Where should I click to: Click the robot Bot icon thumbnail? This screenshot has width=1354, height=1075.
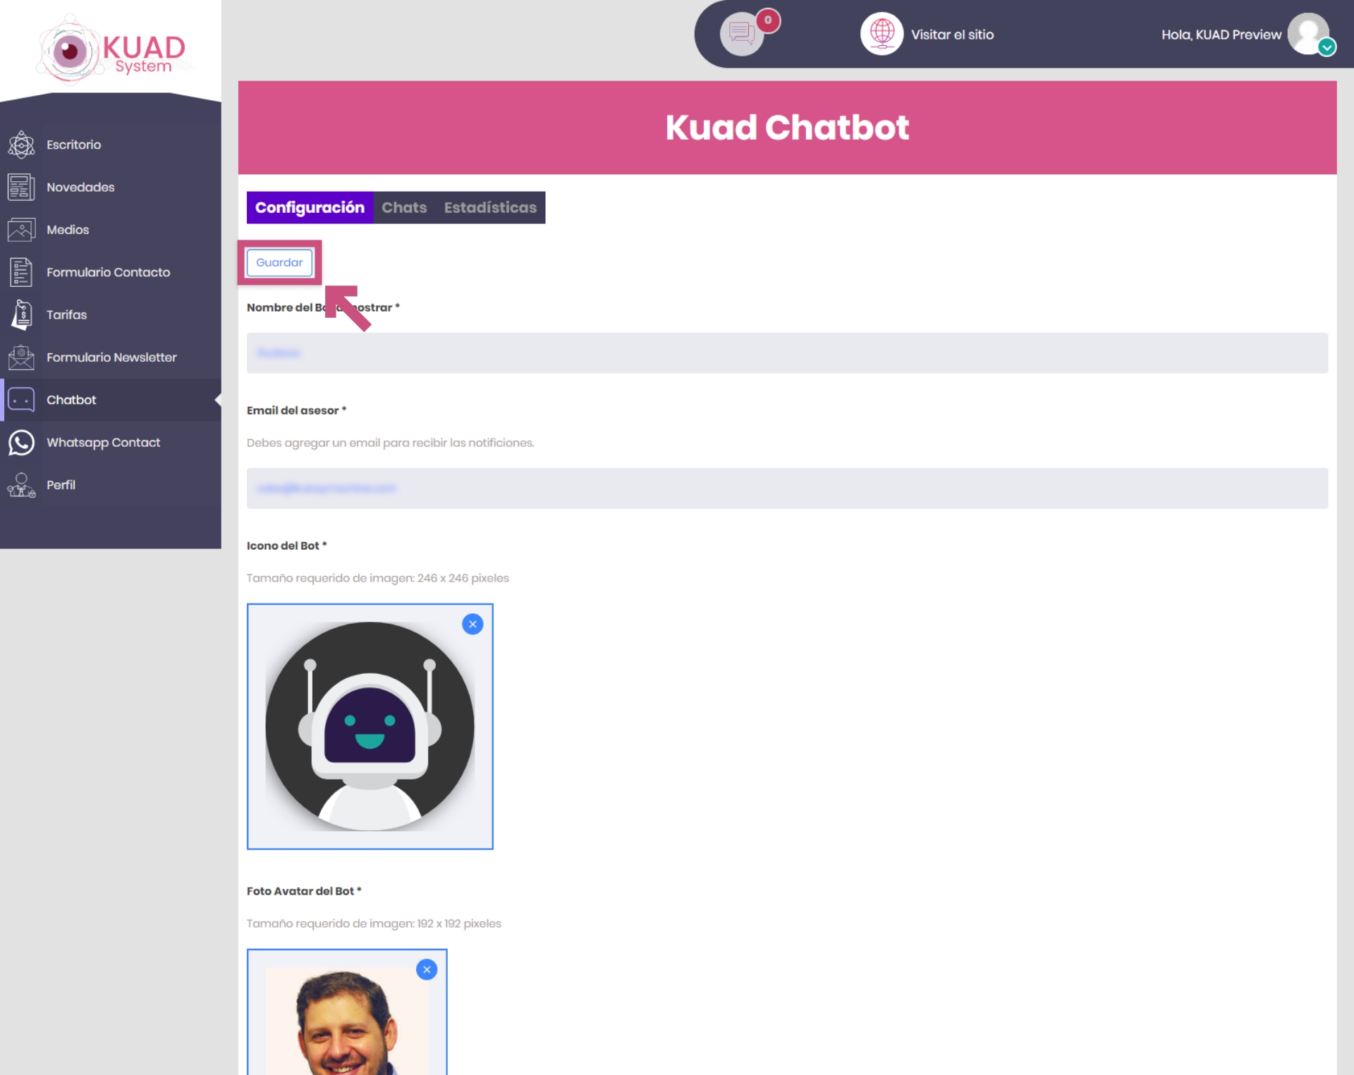[370, 726]
